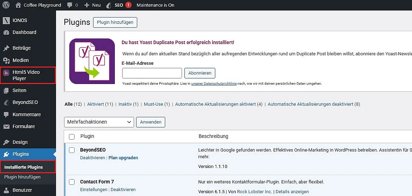Open Design menu label
The image size is (412, 196).
(20, 142)
